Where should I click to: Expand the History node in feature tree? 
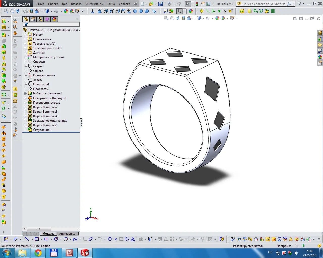coord(25,35)
